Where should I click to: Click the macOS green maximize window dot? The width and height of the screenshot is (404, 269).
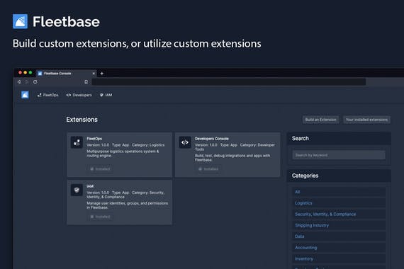point(30,73)
